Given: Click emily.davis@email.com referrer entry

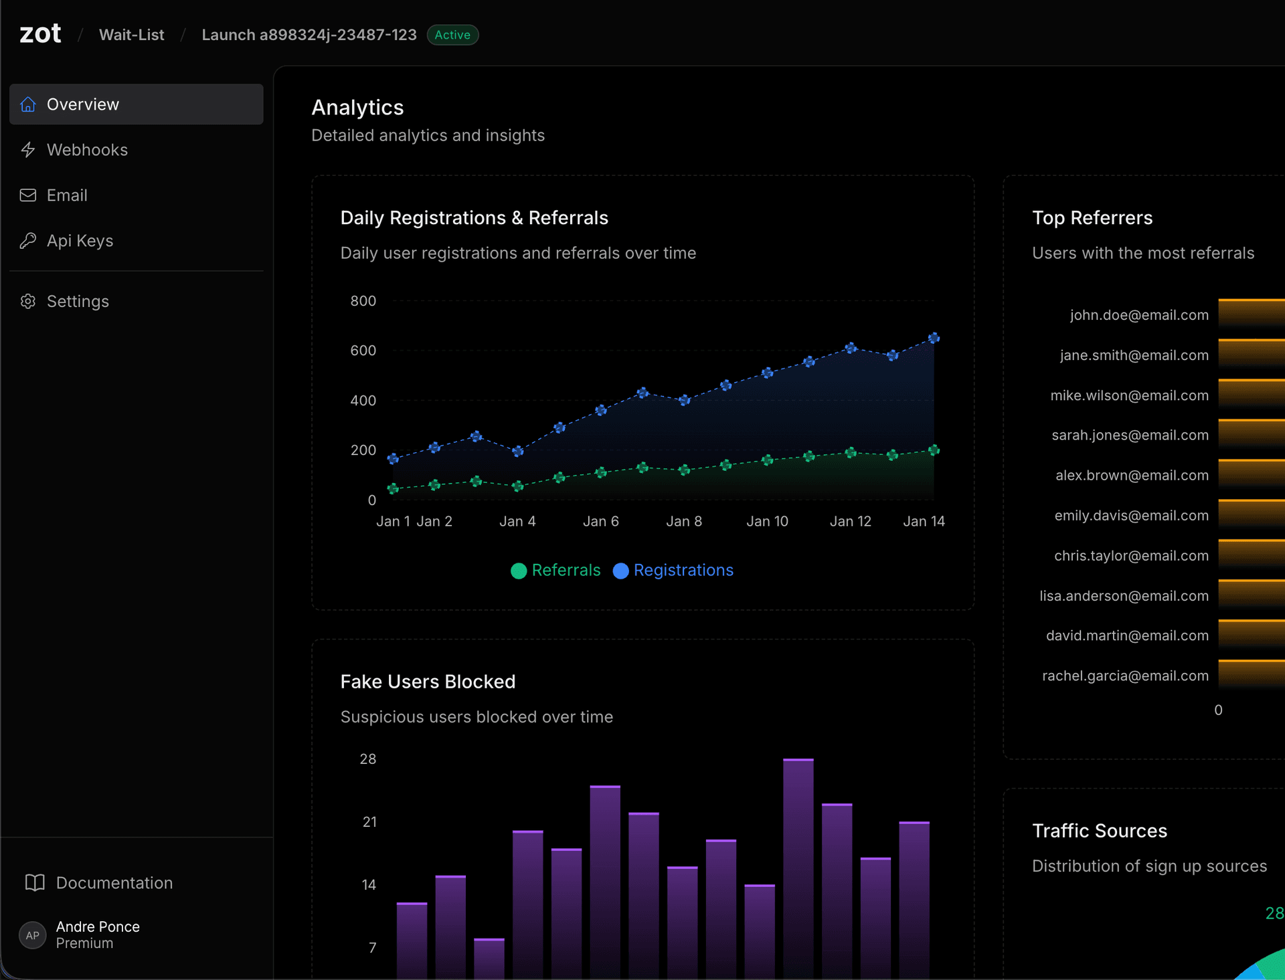Looking at the screenshot, I should point(1132,516).
